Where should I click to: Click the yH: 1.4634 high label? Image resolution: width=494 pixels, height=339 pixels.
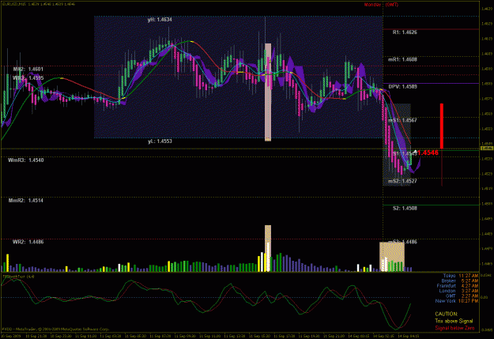tap(160, 20)
